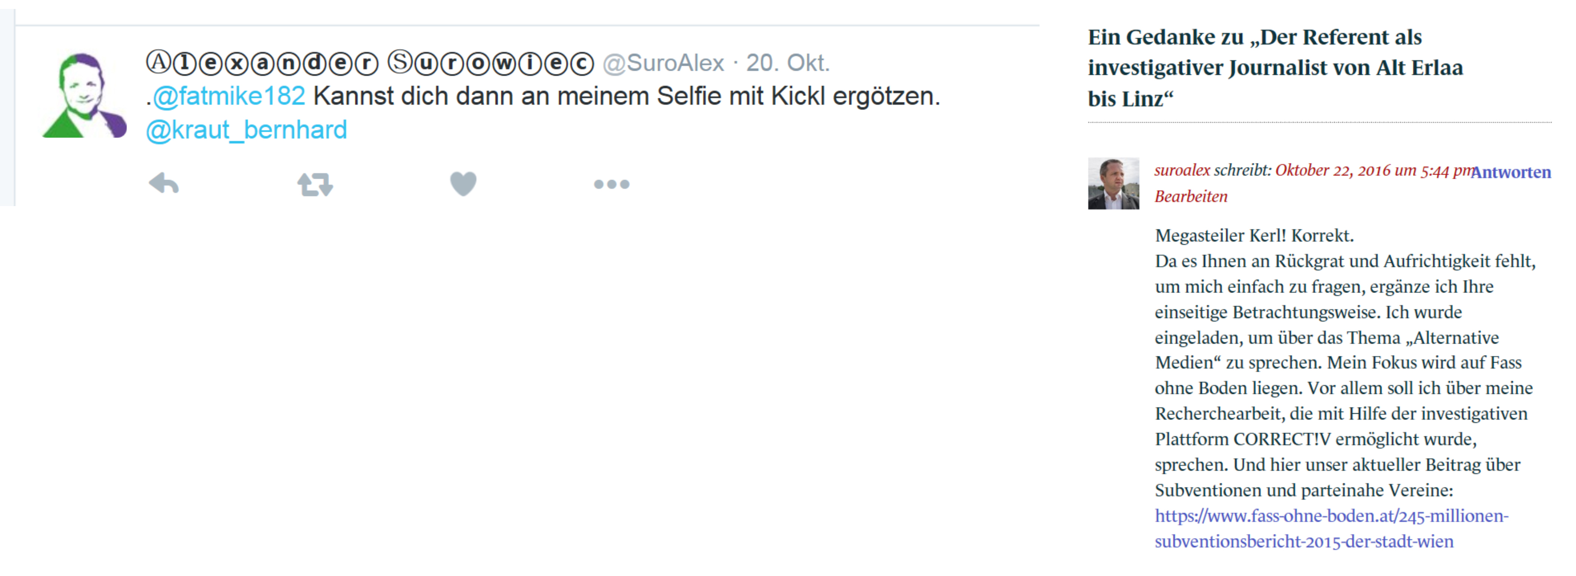Open the fass-ohne-boden.at subventionsbericht link
This screenshot has width=1576, height=576.
[x=1331, y=528]
